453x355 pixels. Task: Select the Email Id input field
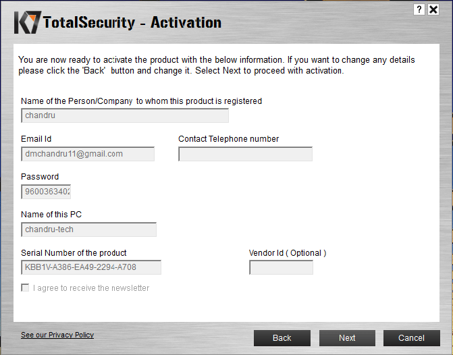point(88,154)
